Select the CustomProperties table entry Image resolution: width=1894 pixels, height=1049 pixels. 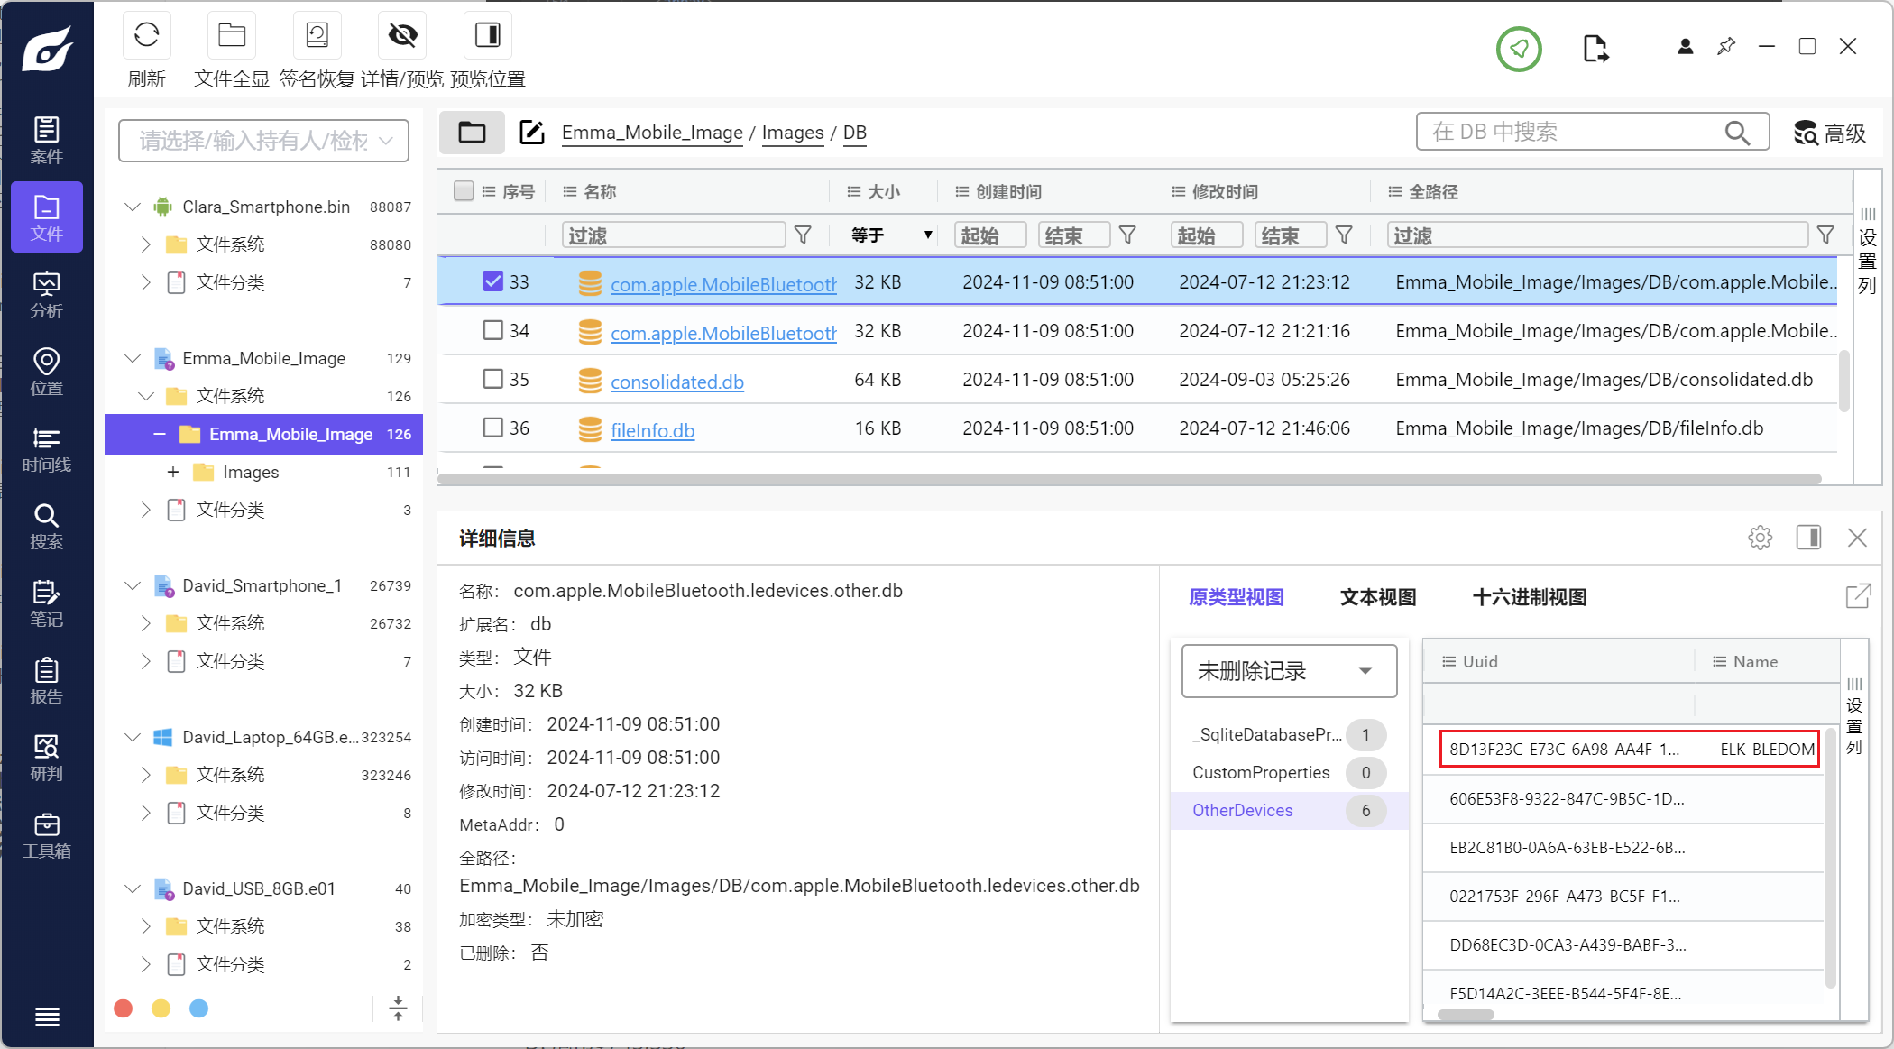pyautogui.click(x=1289, y=772)
